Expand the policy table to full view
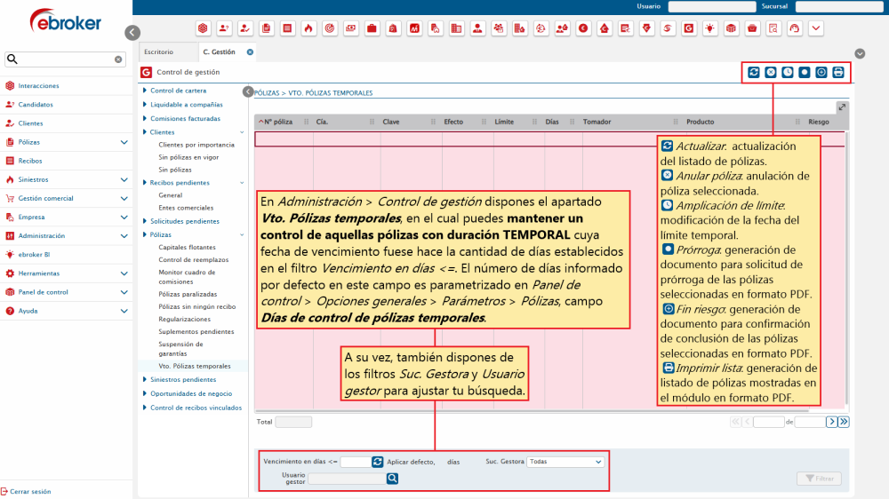This screenshot has height=499, width=889. tap(842, 107)
